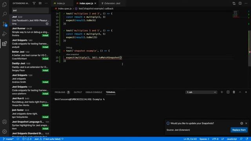Change LF end of line sequence

pos(222,139)
